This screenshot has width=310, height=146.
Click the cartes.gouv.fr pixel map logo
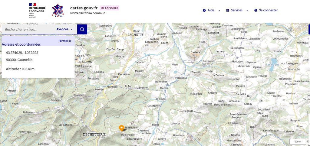[58, 10]
